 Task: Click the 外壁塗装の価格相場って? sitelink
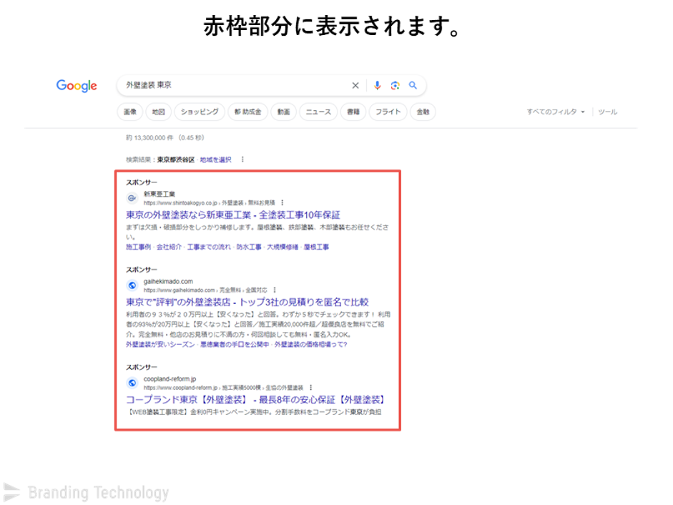point(310,344)
